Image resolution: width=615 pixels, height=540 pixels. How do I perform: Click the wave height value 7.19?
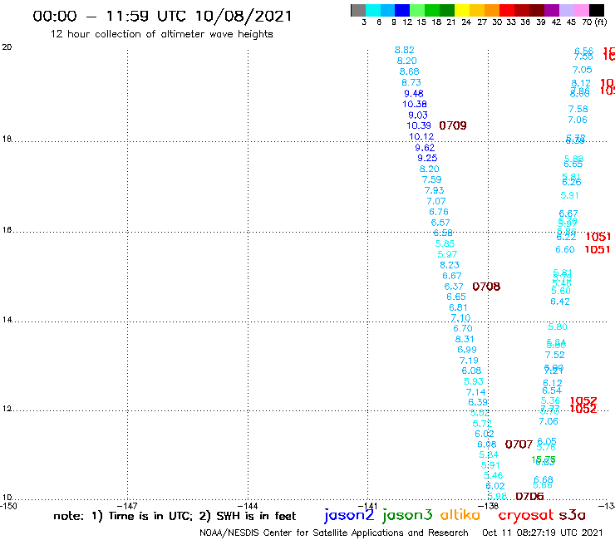coord(469,361)
